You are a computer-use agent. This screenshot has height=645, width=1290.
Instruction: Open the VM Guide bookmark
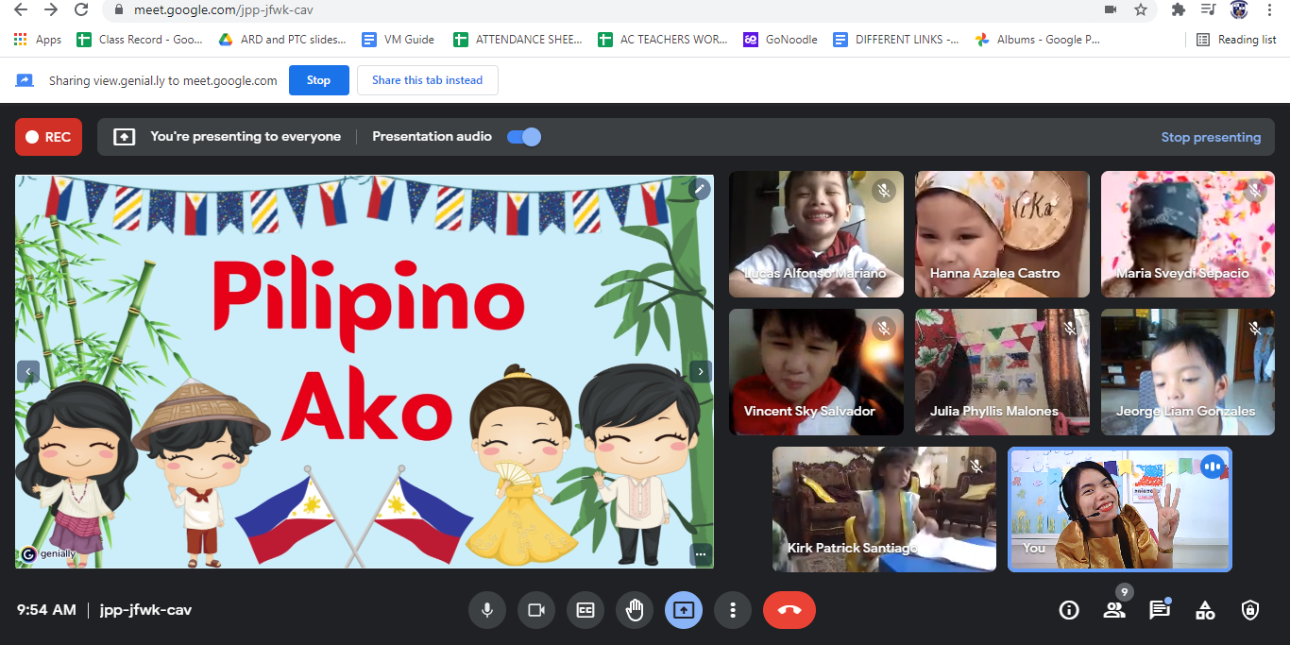(399, 40)
